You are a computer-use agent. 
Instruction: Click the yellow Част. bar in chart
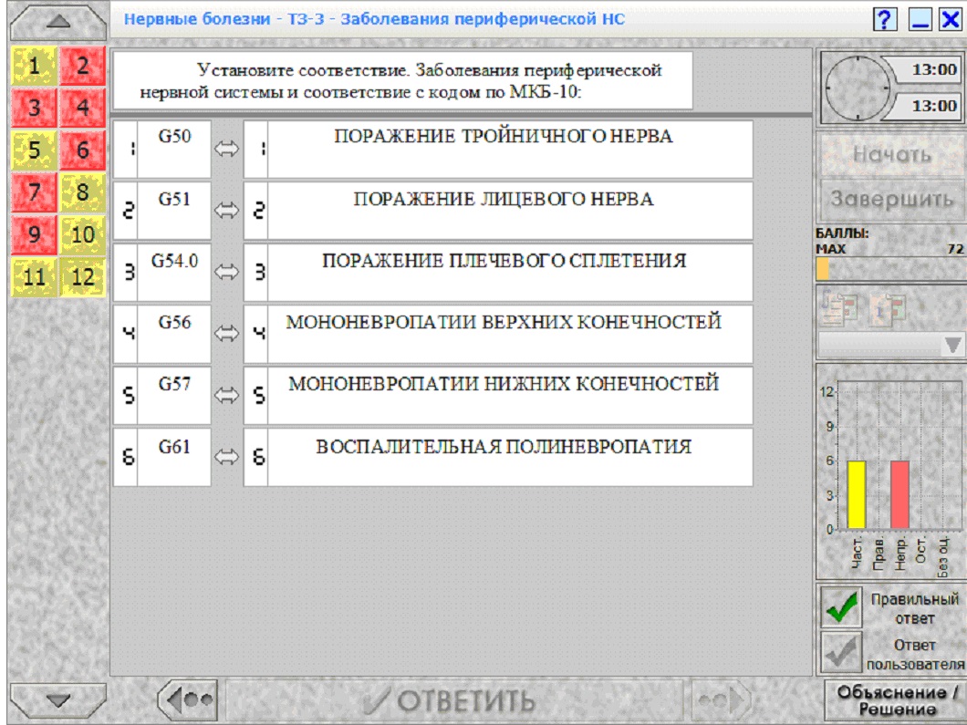[857, 494]
